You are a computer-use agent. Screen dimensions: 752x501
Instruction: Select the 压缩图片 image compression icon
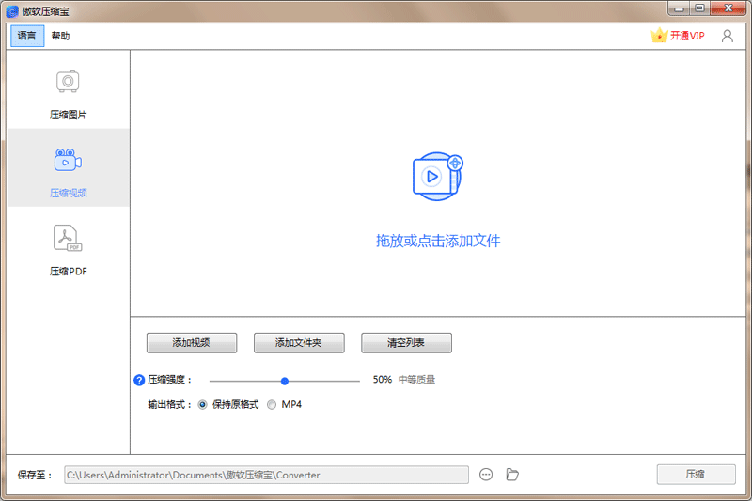tap(68, 83)
